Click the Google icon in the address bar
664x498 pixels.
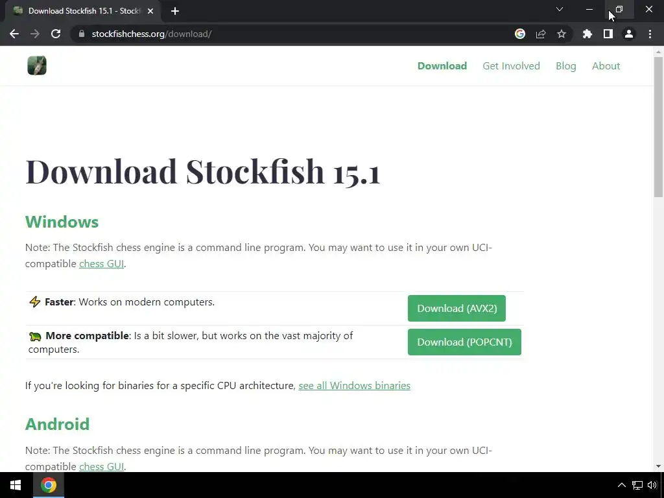tap(520, 34)
